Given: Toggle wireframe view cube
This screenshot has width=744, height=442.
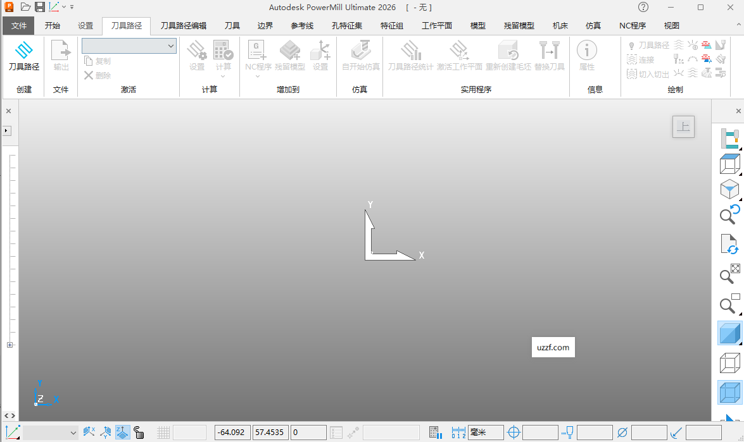Looking at the screenshot, I should (729, 364).
